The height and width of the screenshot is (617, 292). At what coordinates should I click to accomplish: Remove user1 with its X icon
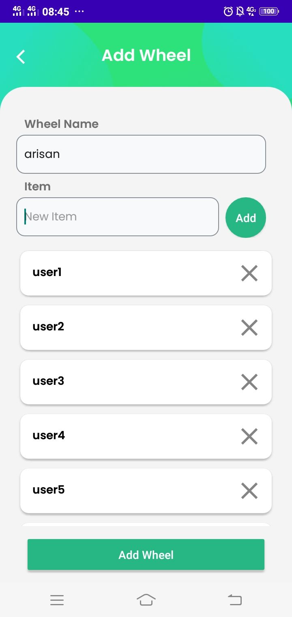click(249, 273)
